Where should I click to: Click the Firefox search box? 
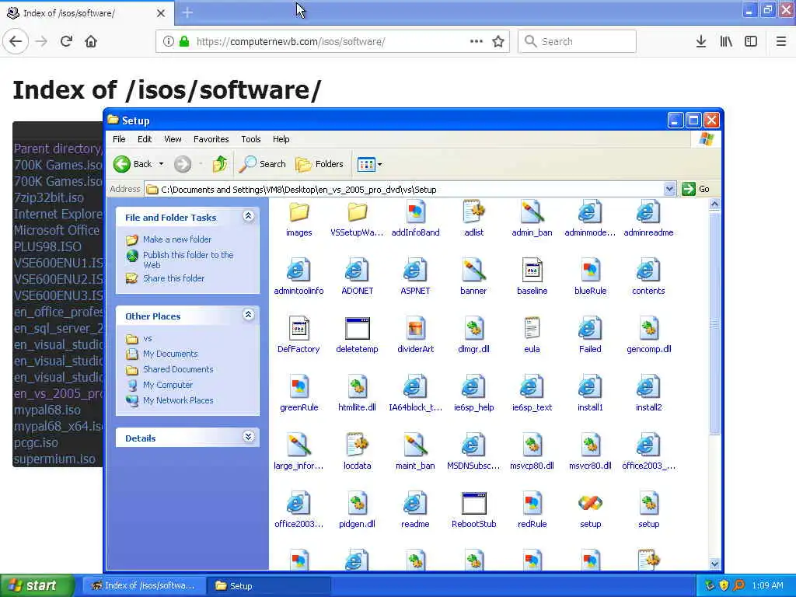pos(578,41)
